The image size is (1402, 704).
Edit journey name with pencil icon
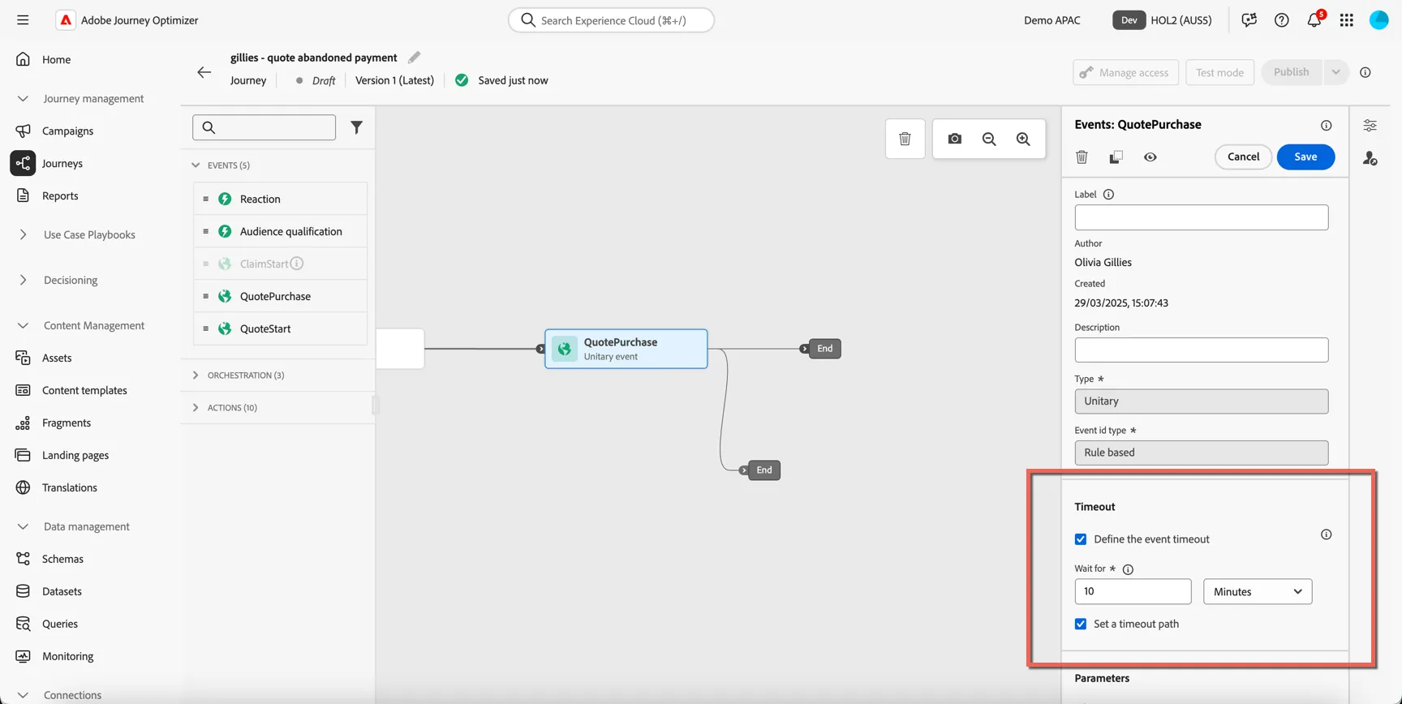click(x=415, y=58)
